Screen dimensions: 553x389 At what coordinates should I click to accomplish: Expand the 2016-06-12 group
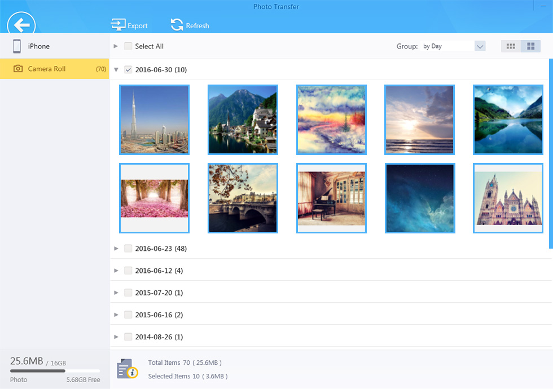point(116,271)
